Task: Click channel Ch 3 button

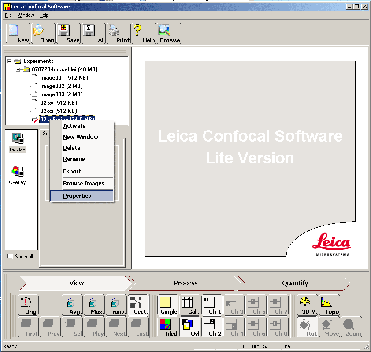Action: [x=234, y=305]
